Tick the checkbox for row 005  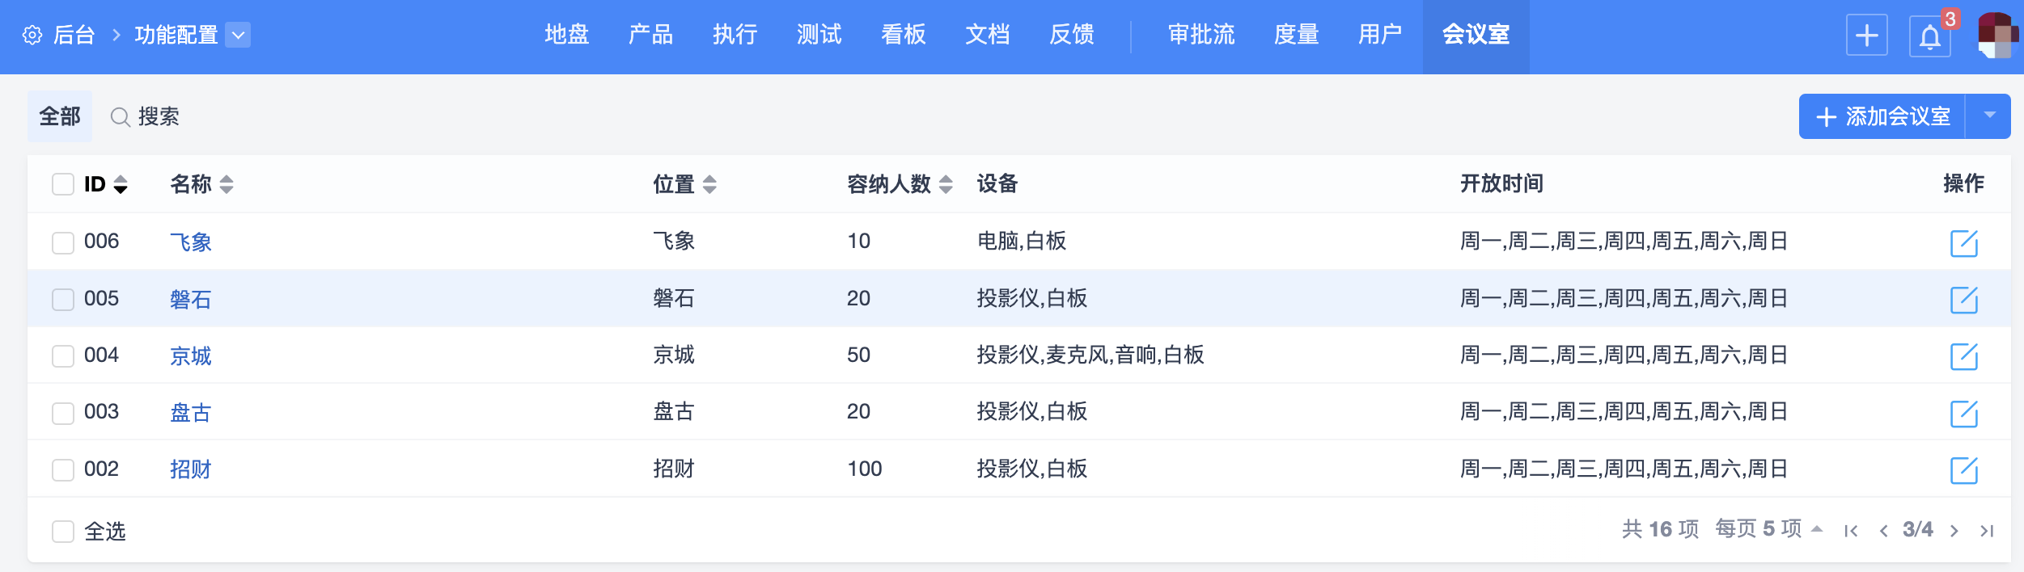point(63,300)
